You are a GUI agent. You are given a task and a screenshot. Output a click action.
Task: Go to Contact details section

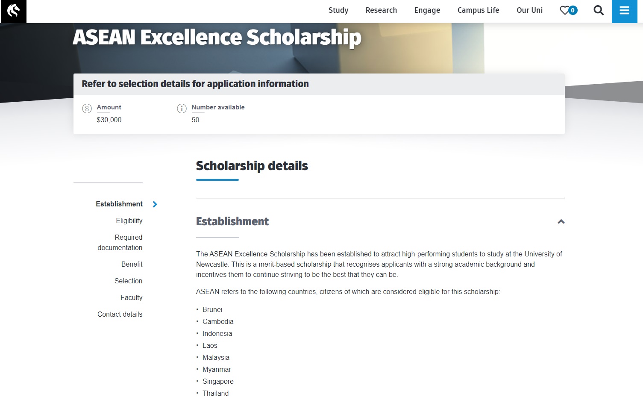coord(120,314)
